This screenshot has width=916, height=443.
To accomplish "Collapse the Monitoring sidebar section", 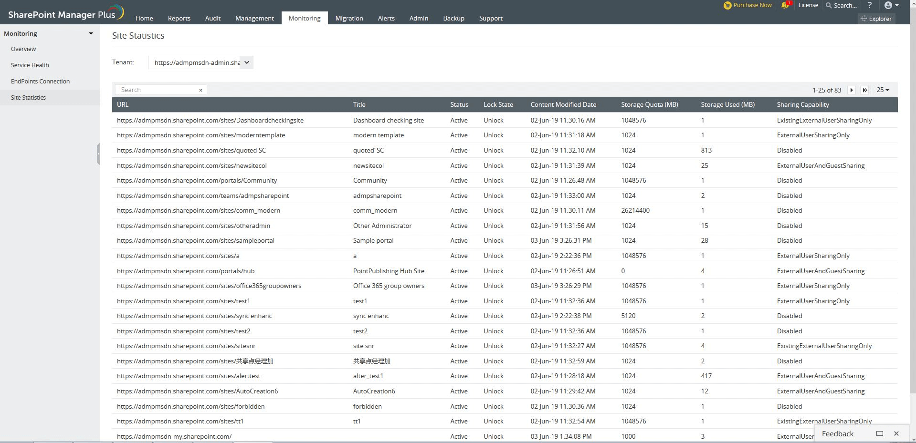I will point(91,33).
